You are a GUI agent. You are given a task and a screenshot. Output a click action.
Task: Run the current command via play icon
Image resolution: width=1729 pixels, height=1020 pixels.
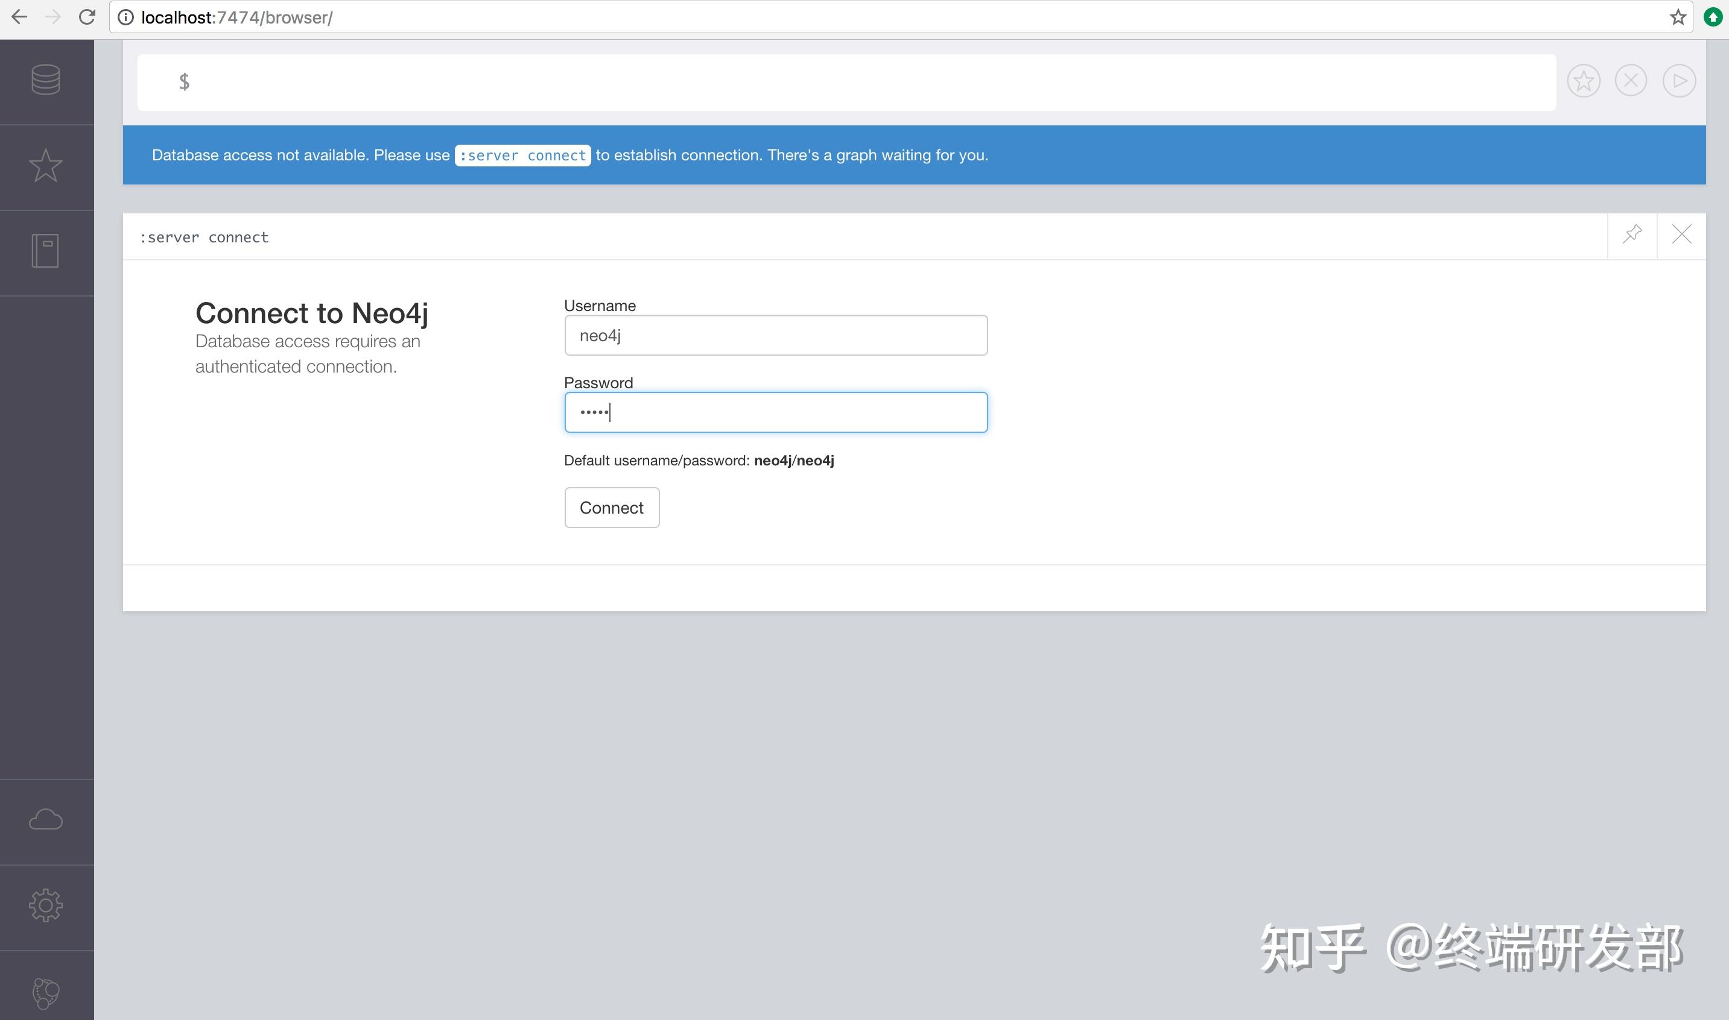(x=1679, y=80)
